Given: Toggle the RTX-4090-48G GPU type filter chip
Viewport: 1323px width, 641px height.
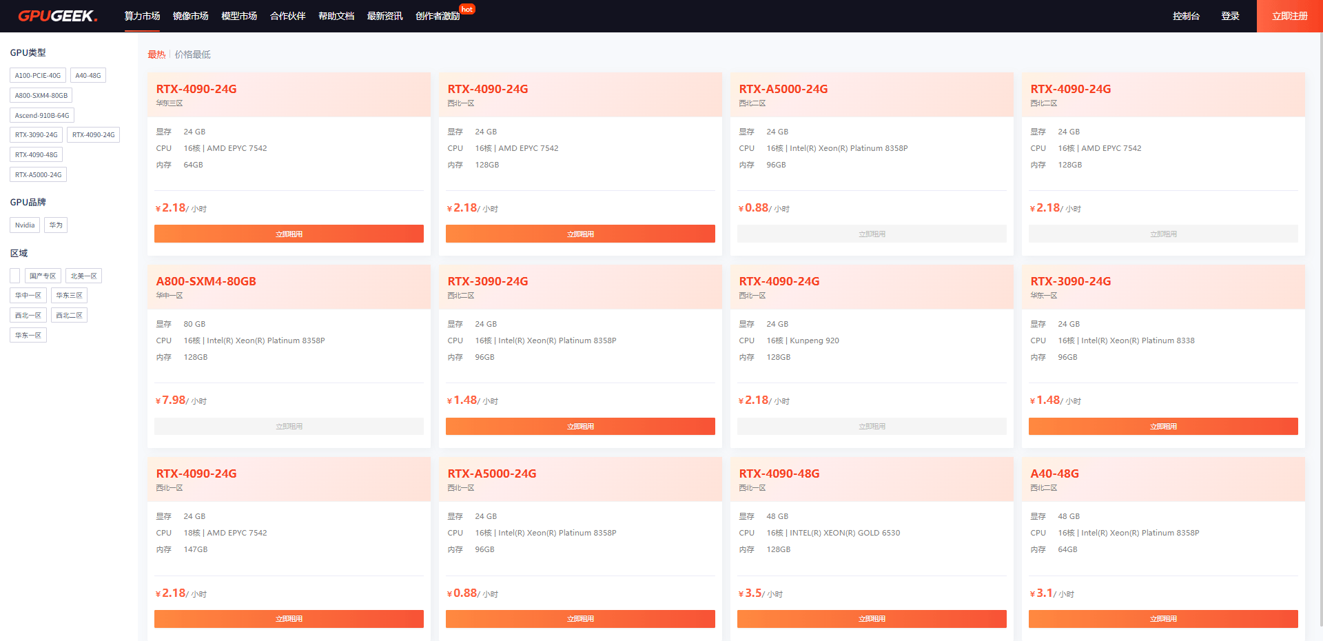Looking at the screenshot, I should point(37,155).
